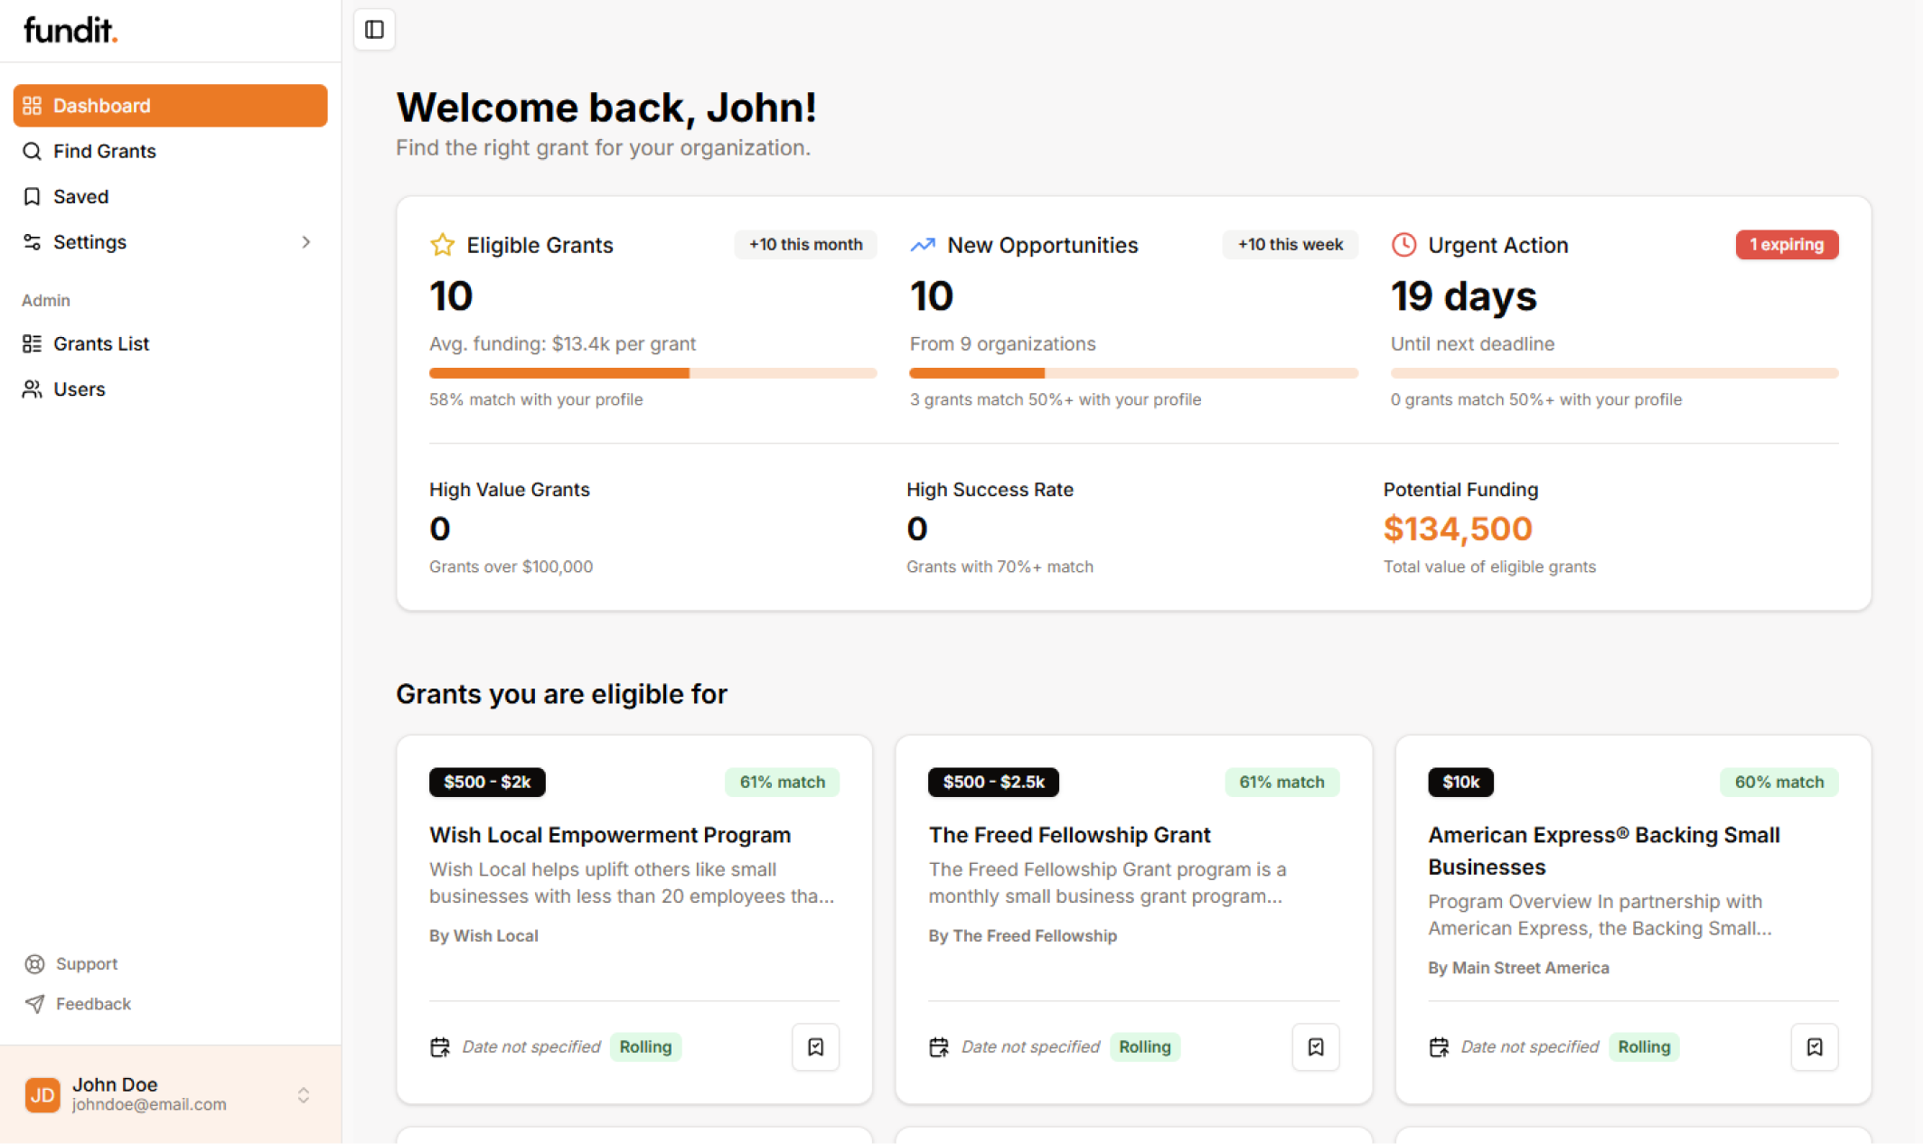
Task: Click the fundit logo
Action: tap(70, 30)
